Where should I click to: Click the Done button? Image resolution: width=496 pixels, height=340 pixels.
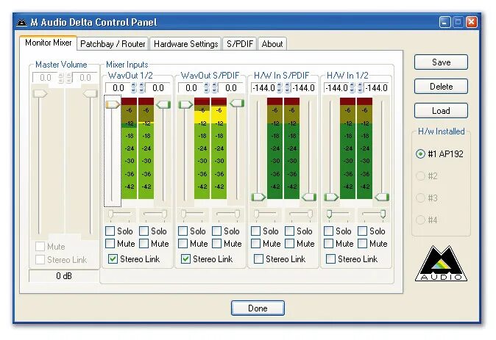pos(258,308)
